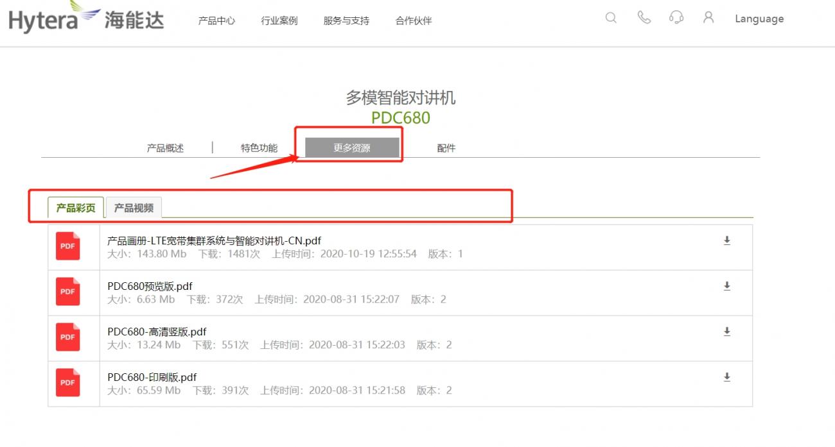Viewport: 835px width, 447px height.
Task: Open the user account icon
Action: [x=708, y=19]
